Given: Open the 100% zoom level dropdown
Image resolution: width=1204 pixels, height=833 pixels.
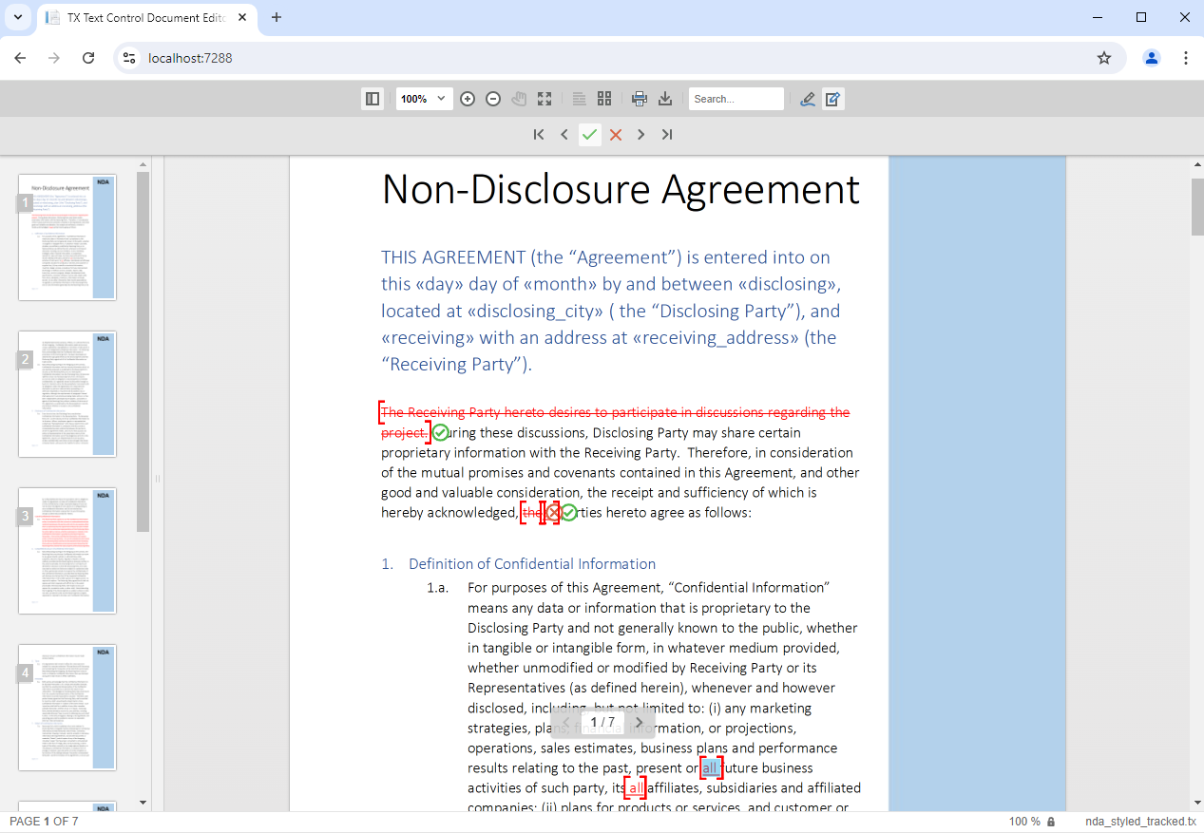Looking at the screenshot, I should pos(423,99).
